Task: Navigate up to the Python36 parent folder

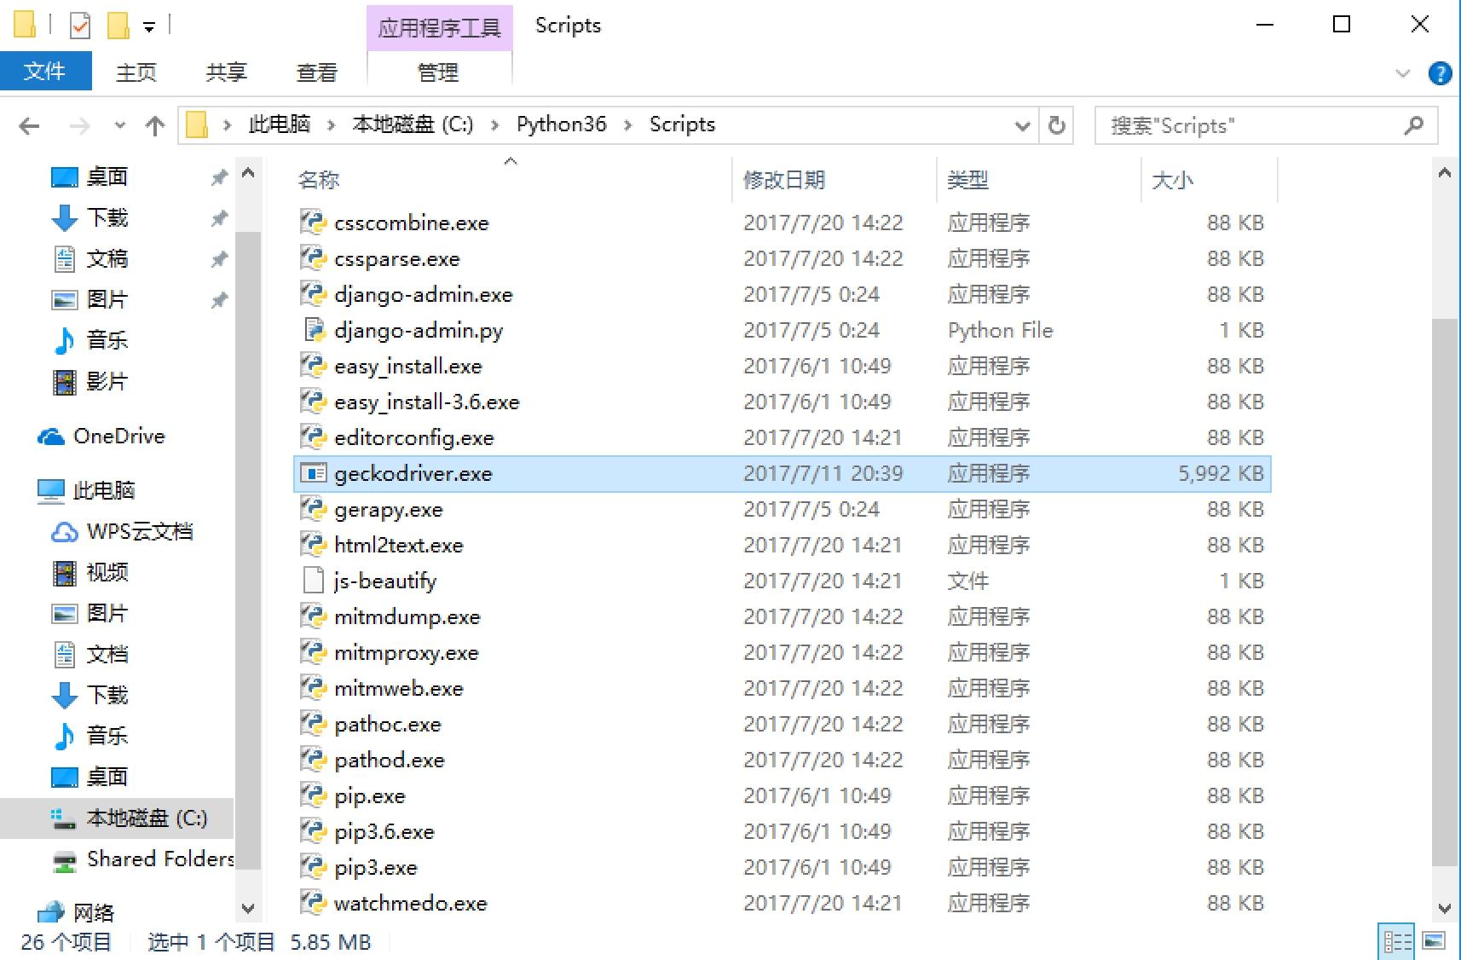Action: (154, 124)
